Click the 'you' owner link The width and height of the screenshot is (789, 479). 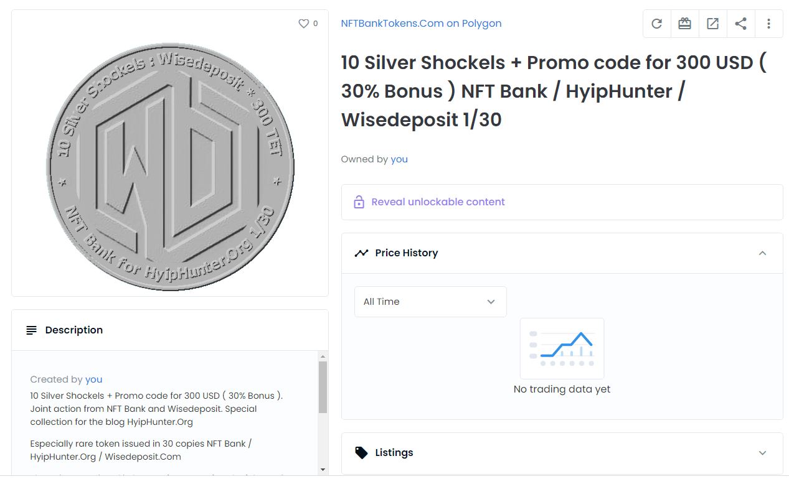(399, 159)
